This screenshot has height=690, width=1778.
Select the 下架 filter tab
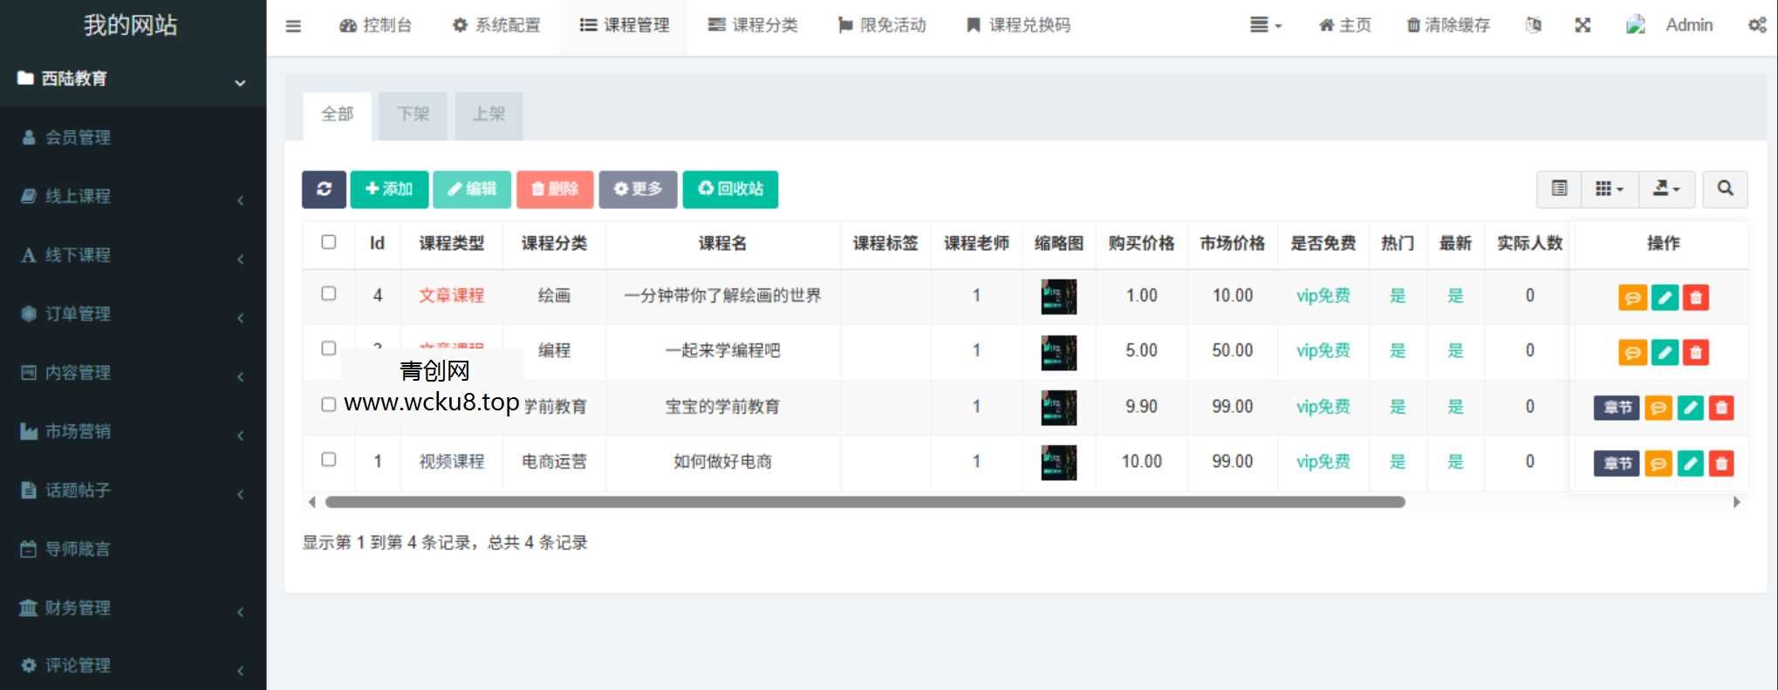pos(413,115)
